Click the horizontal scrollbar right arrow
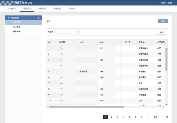The image size is (177, 123). coord(164,107)
